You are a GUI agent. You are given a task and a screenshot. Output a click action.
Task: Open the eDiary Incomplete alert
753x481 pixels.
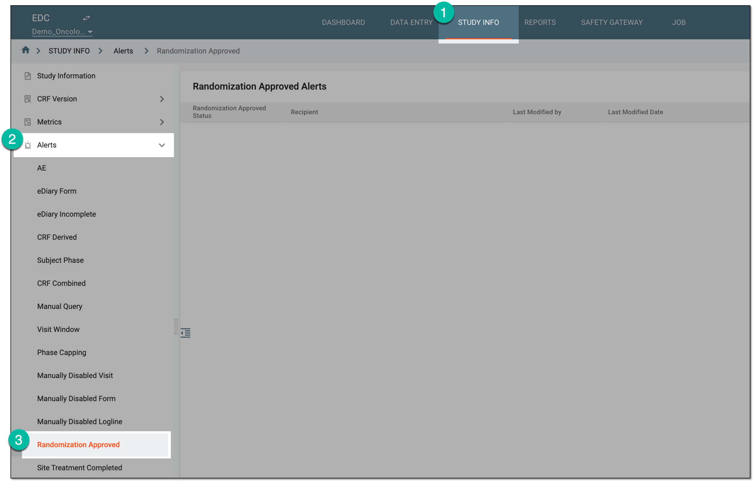click(x=66, y=214)
